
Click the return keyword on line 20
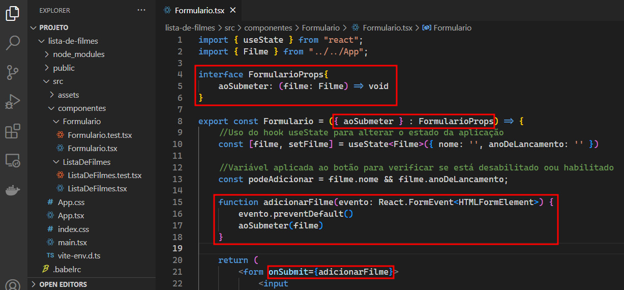(233, 260)
